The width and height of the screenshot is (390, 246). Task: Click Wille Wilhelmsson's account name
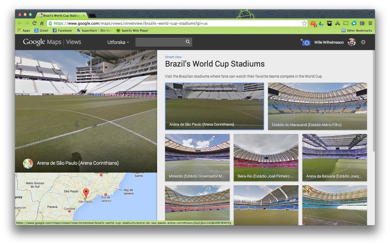coord(329,42)
